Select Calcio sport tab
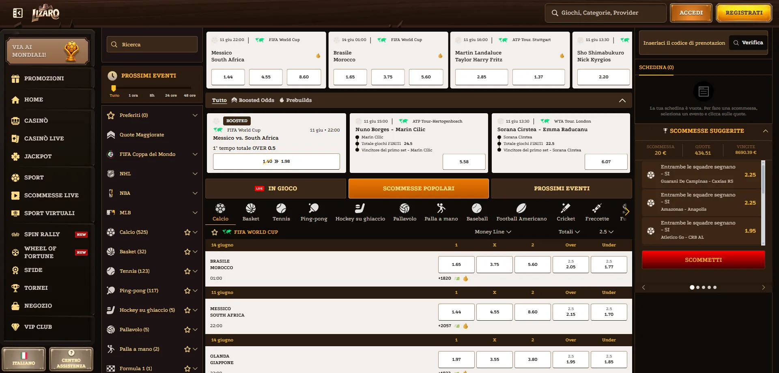 coord(220,212)
